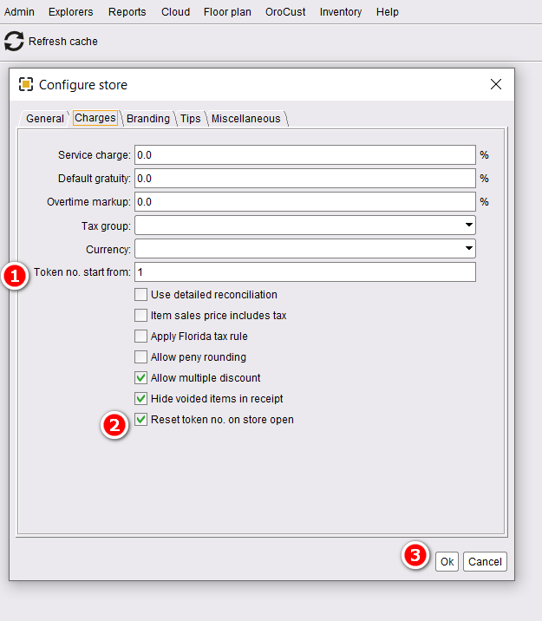Open the Help menu

coord(387,12)
